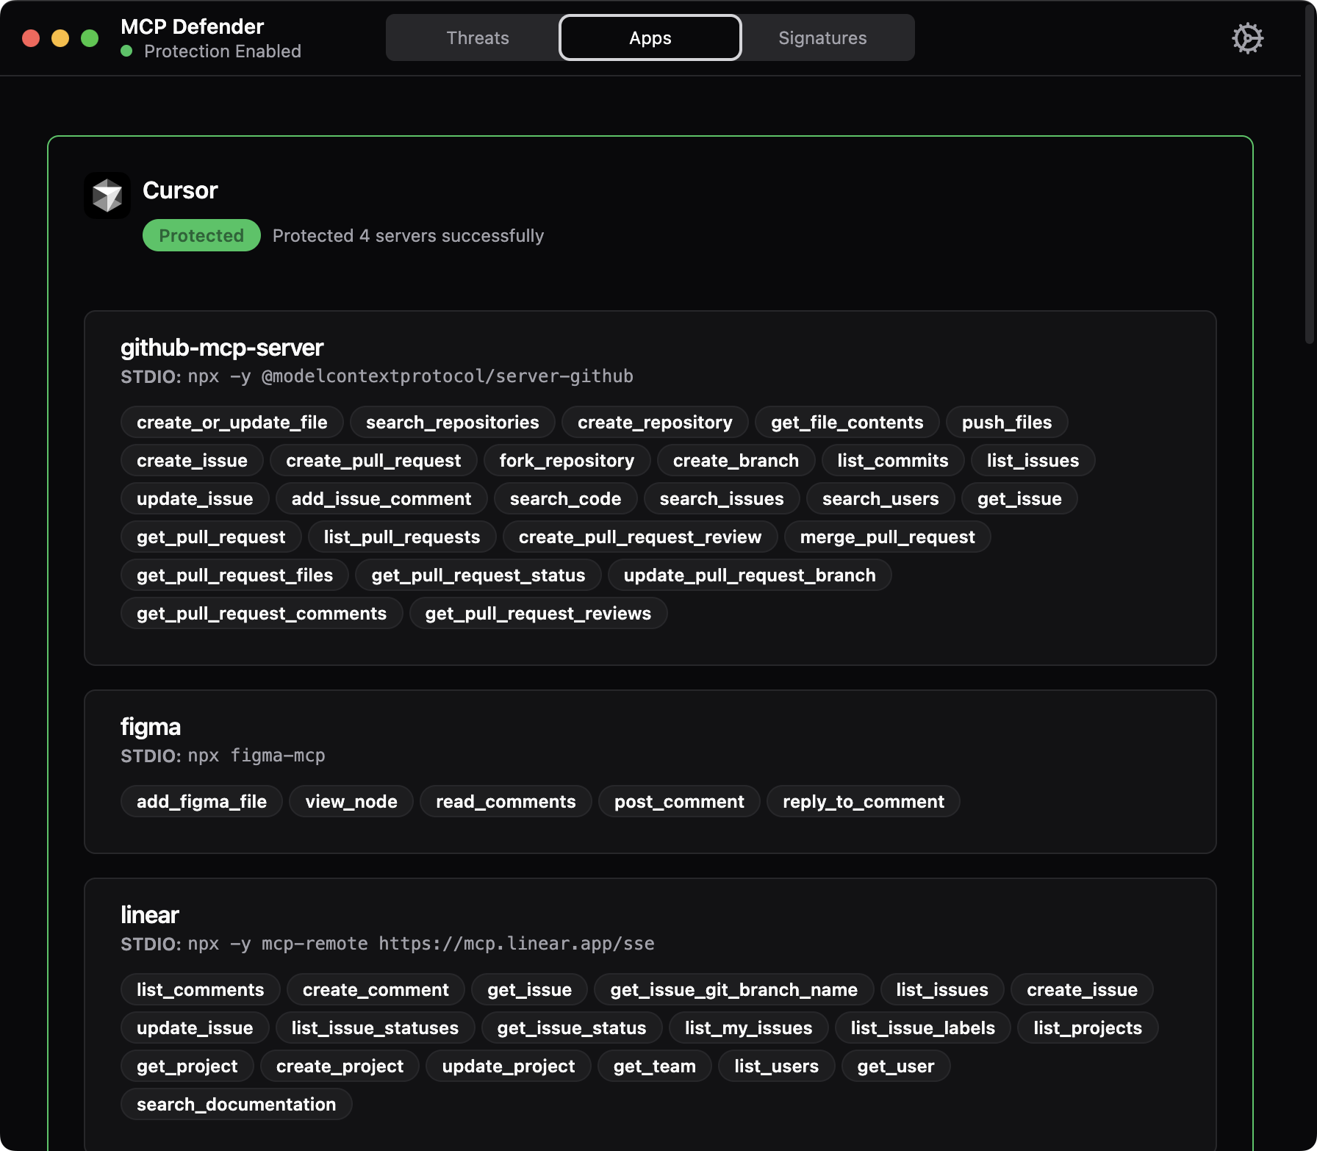This screenshot has height=1151, width=1317.
Task: Open the settings gear icon
Action: pos(1247,38)
